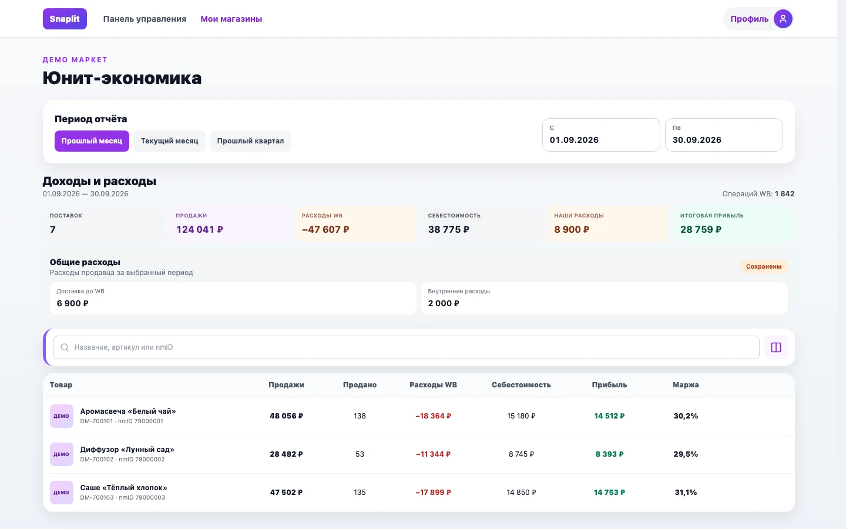Select the Прошлый месяц period
846x529 pixels.
pos(92,141)
